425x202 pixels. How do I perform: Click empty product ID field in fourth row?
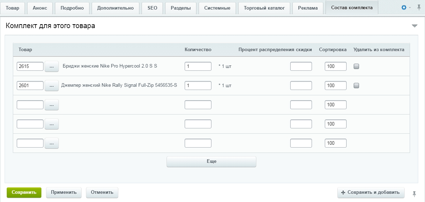click(x=30, y=124)
